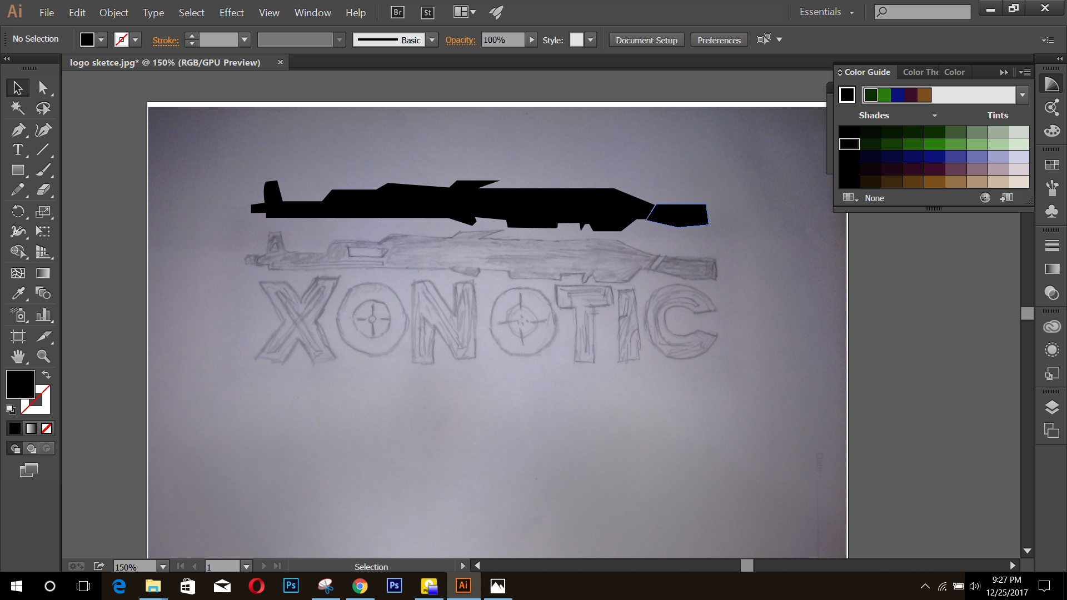Select the Pencil tool
The image size is (1067, 600).
18,190
